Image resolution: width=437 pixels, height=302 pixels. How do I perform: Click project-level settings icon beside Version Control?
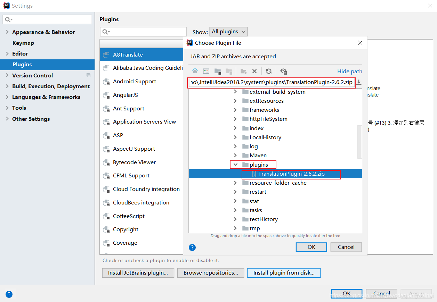coord(88,75)
